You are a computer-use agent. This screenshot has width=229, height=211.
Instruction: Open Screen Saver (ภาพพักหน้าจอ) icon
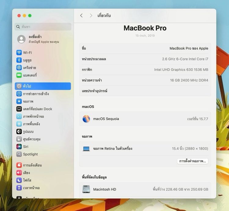[19, 116]
